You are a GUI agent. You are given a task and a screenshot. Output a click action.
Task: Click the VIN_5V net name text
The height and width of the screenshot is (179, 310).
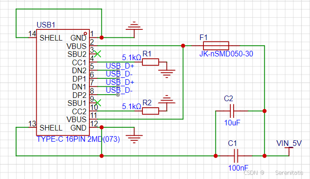tap(289, 143)
